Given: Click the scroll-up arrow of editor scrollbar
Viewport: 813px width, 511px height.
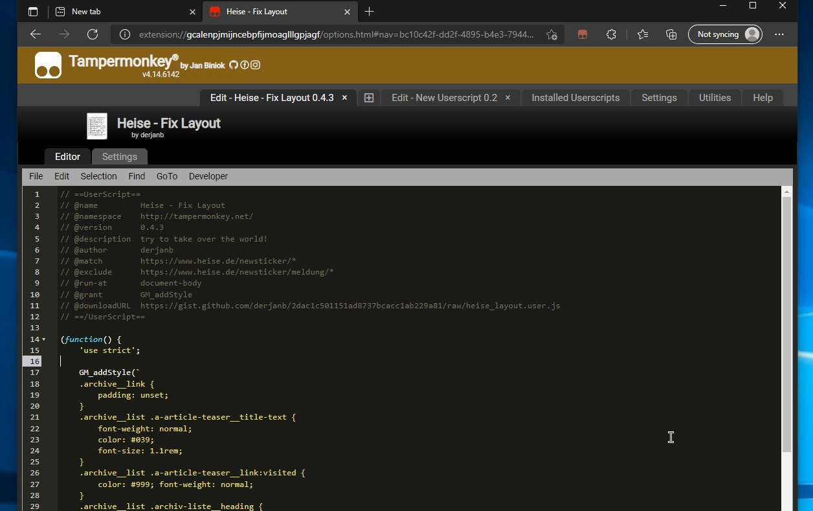Looking at the screenshot, I should tap(786, 192).
